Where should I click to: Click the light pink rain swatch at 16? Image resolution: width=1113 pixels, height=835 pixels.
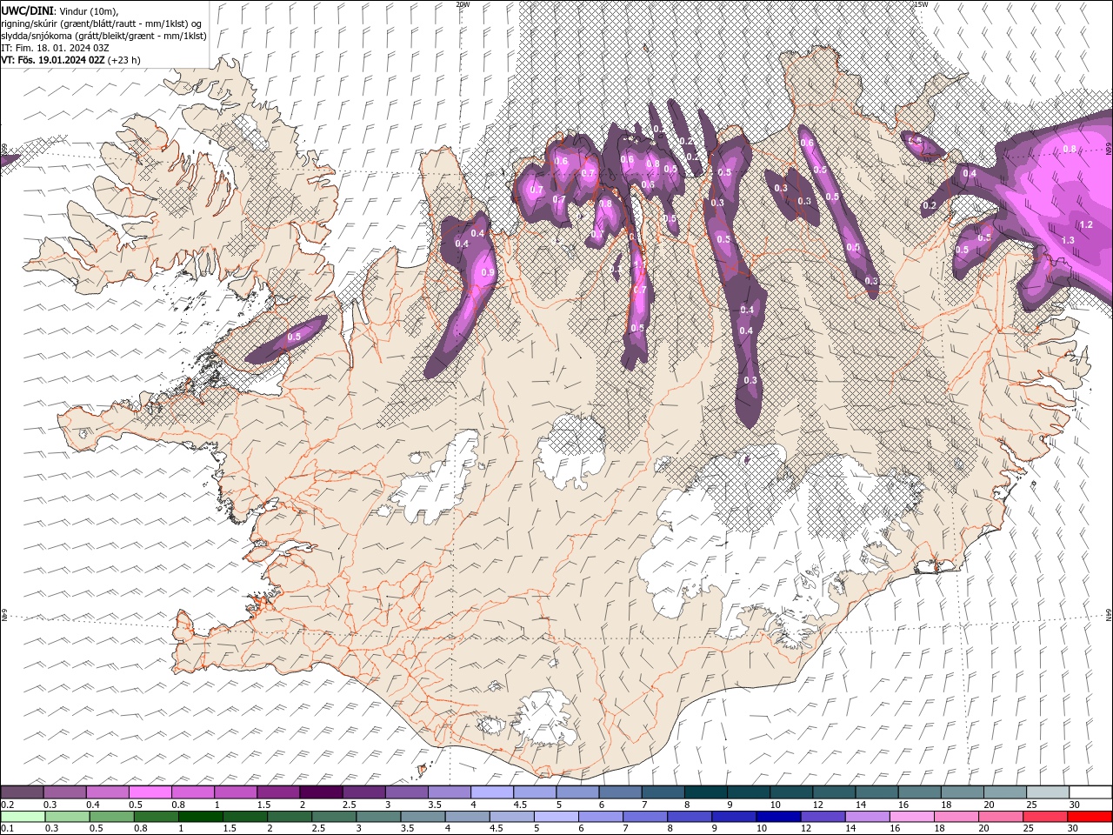pyautogui.click(x=911, y=817)
